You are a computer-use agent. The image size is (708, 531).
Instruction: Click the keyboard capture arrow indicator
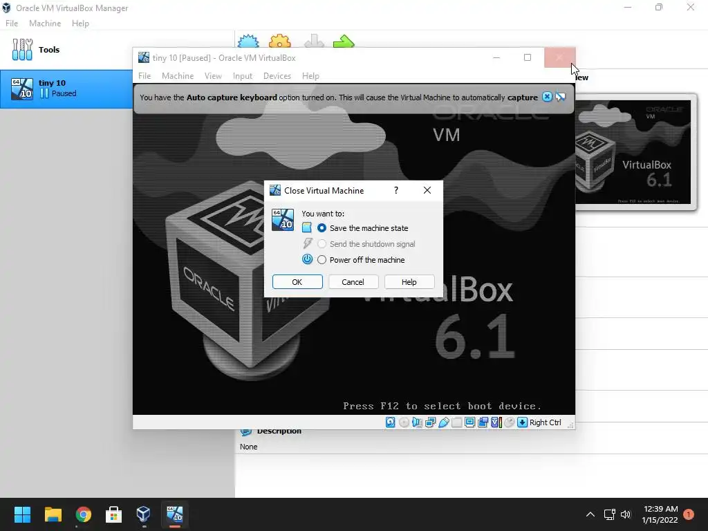522,422
